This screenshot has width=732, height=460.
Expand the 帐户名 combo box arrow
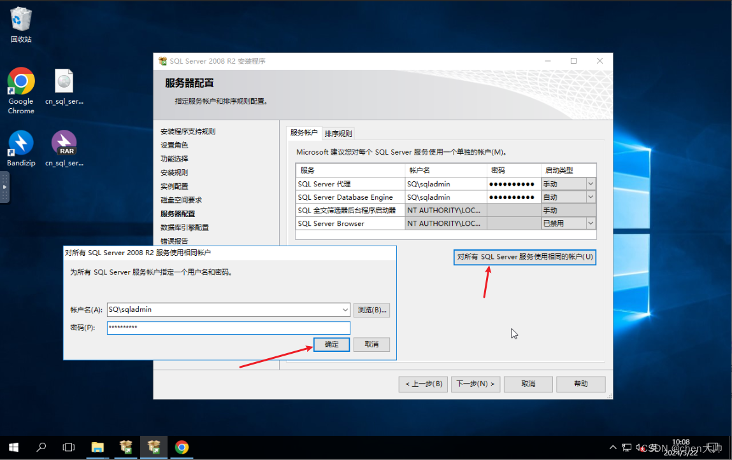pyautogui.click(x=345, y=309)
